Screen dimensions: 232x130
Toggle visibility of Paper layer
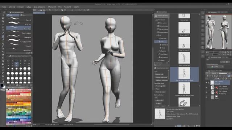point(207,97)
